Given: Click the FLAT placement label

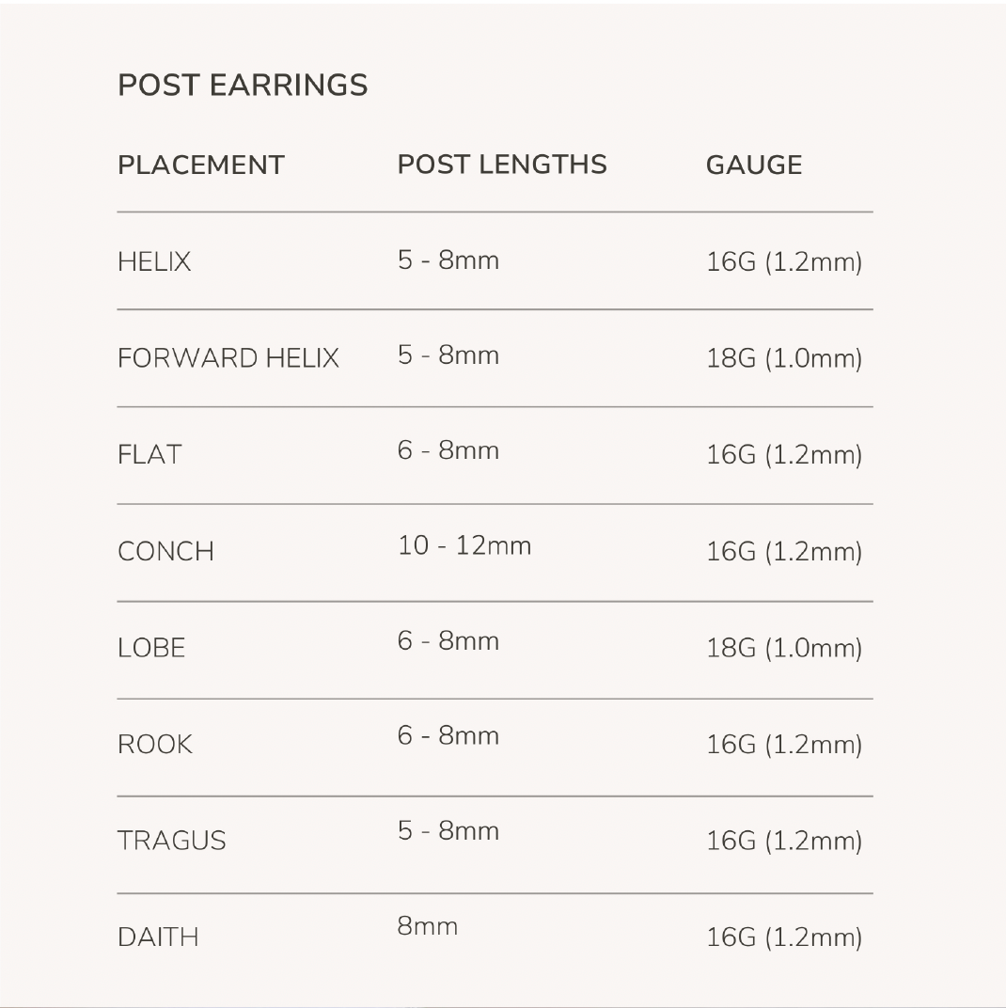Looking at the screenshot, I should (149, 455).
